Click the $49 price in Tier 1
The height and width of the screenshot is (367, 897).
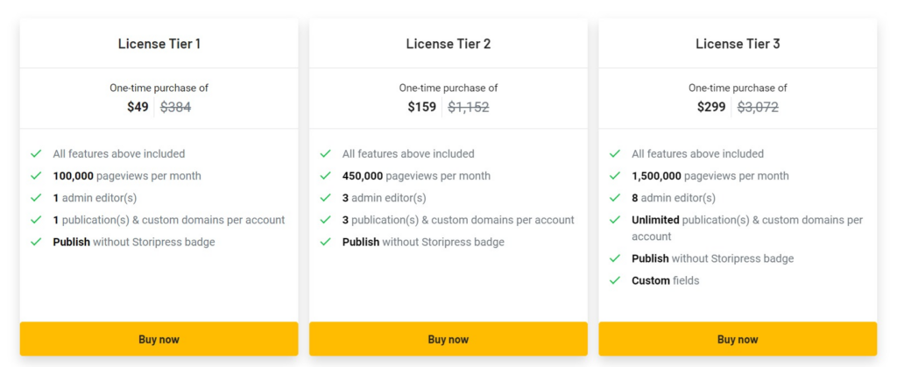tap(138, 108)
